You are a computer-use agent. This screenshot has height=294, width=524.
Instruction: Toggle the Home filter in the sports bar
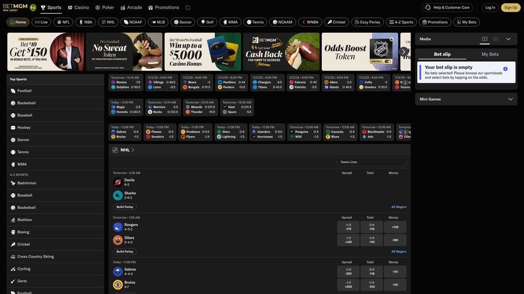pos(17,21)
